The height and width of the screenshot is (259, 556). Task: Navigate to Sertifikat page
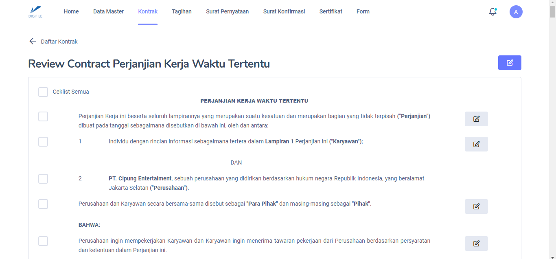point(331,12)
